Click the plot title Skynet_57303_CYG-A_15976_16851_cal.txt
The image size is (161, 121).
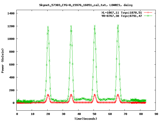click(x=72, y=5)
